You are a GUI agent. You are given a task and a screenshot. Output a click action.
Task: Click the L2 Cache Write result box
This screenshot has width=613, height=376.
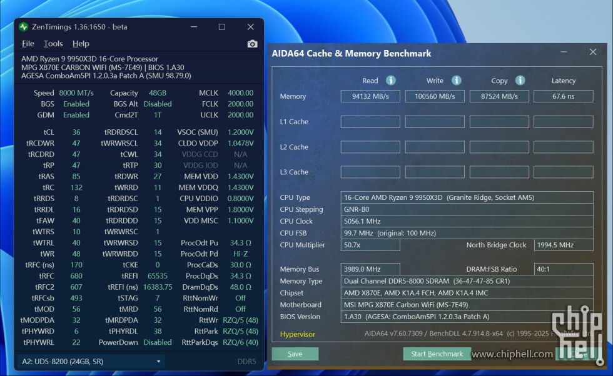click(x=435, y=147)
